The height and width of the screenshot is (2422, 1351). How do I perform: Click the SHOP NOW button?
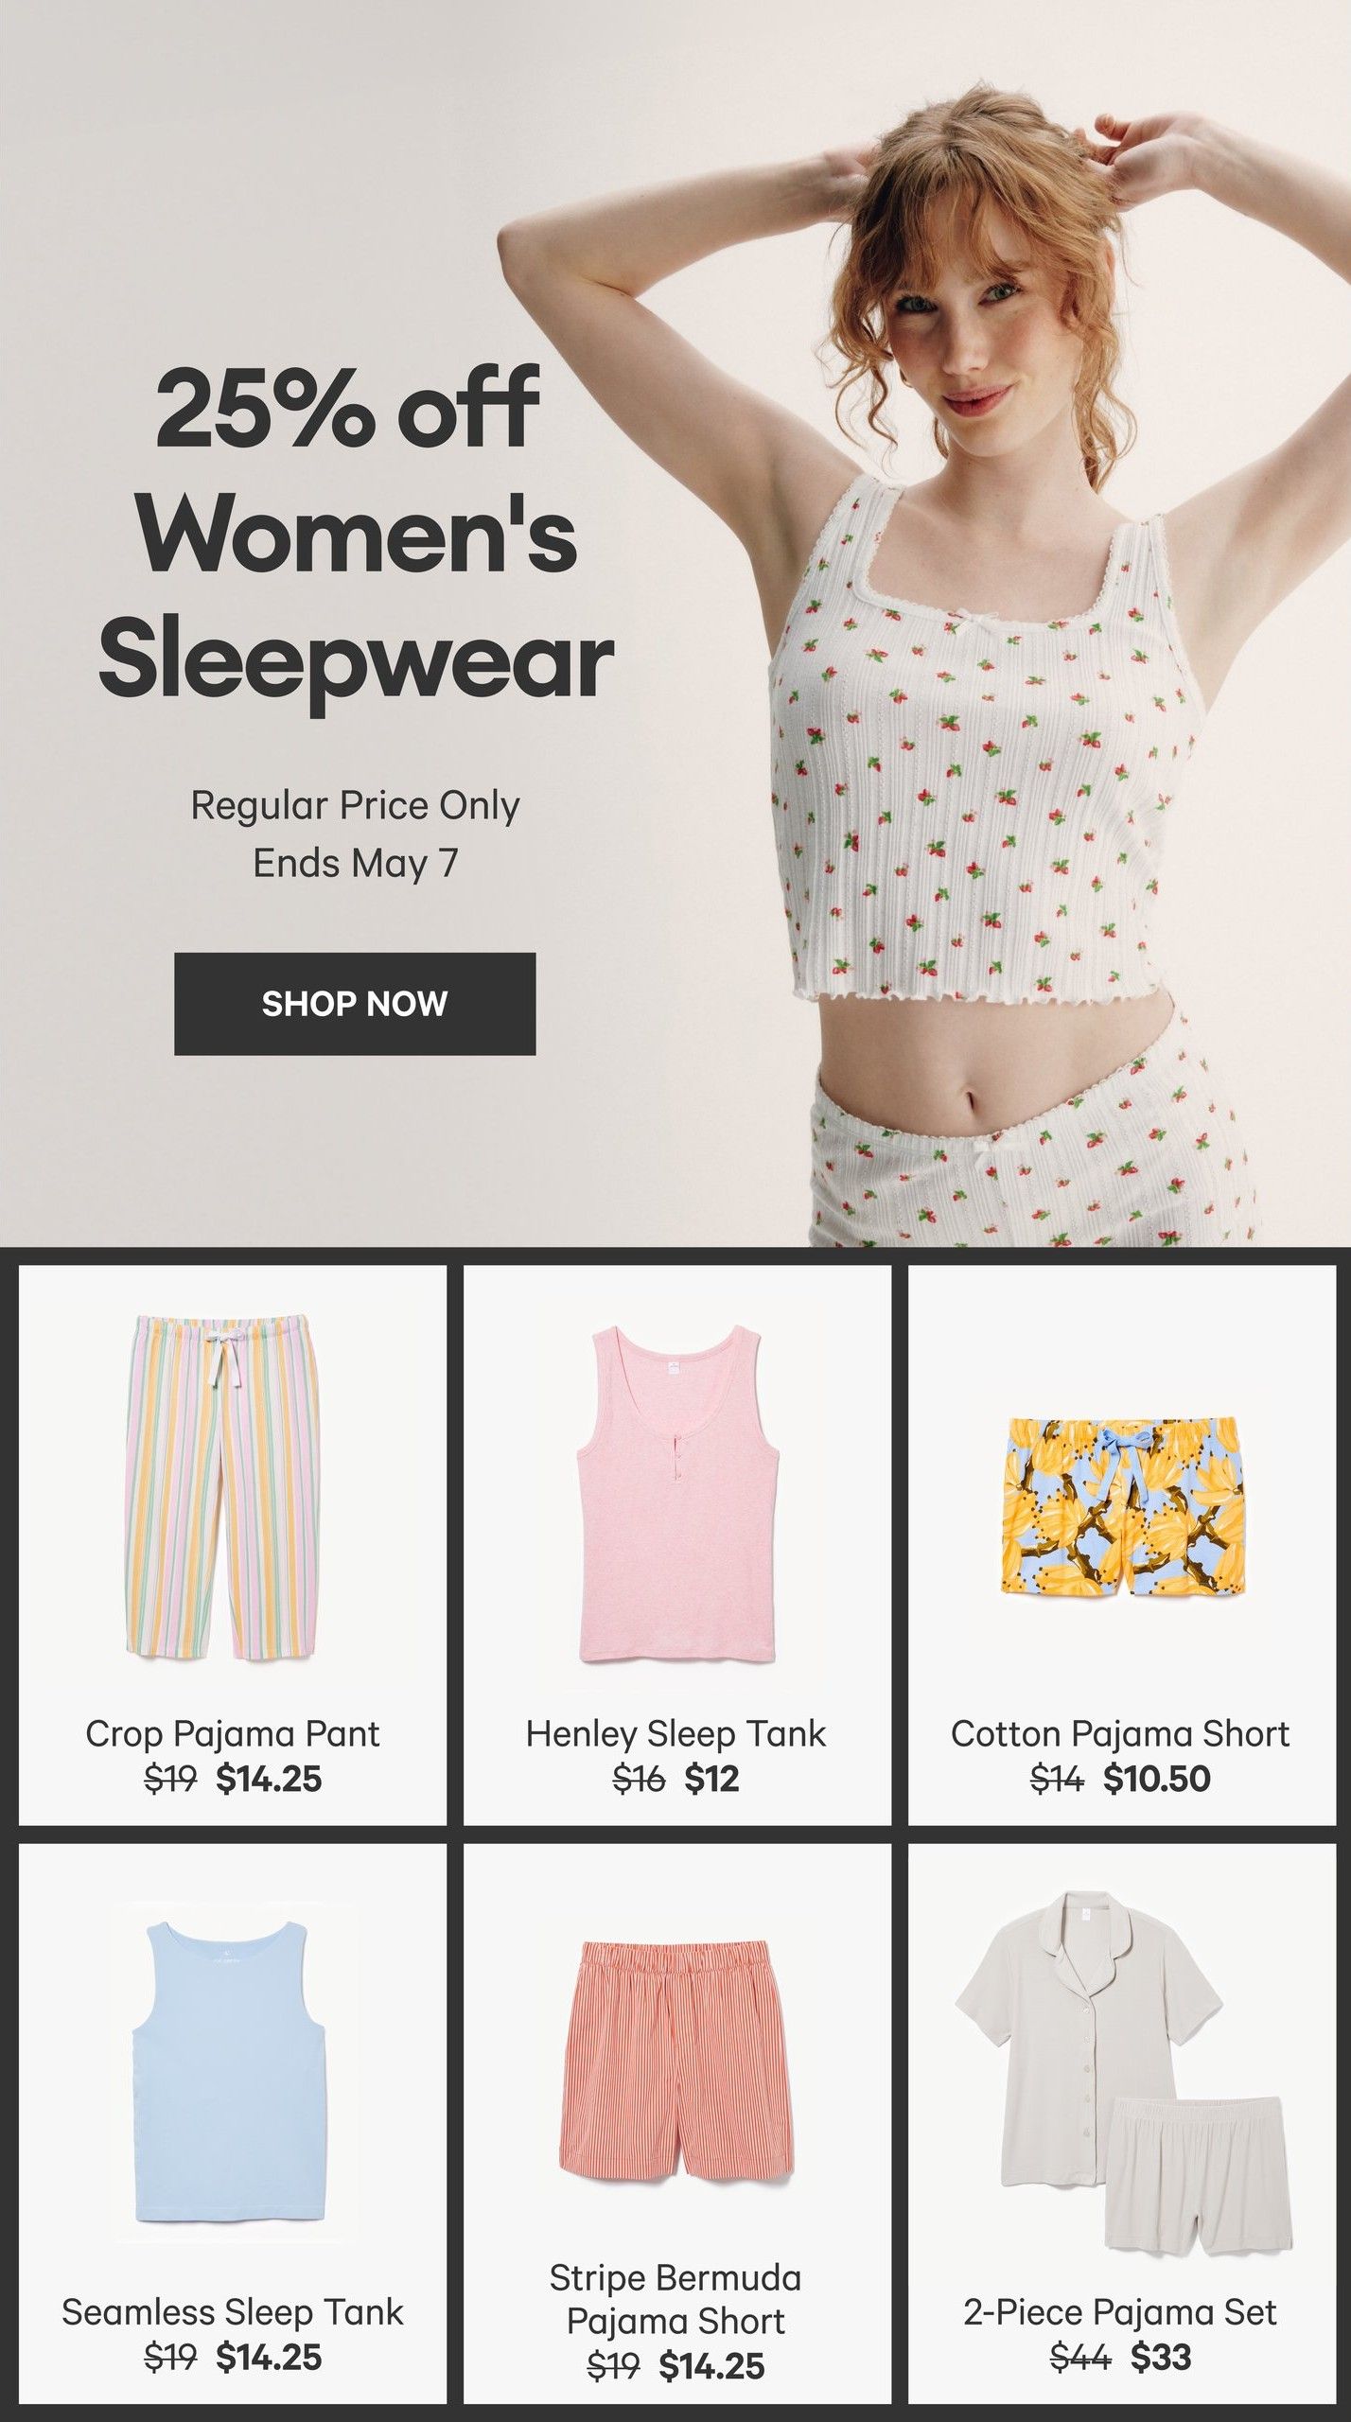click(x=355, y=1003)
